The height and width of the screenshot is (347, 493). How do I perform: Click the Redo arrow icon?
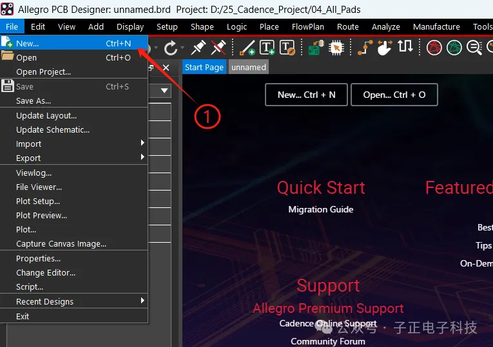[x=170, y=48]
